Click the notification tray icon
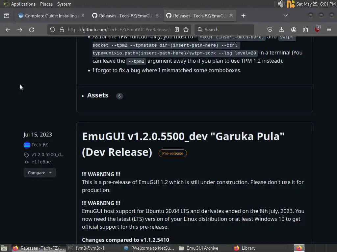The height and width of the screenshot is (252, 337). [x=291, y=4]
